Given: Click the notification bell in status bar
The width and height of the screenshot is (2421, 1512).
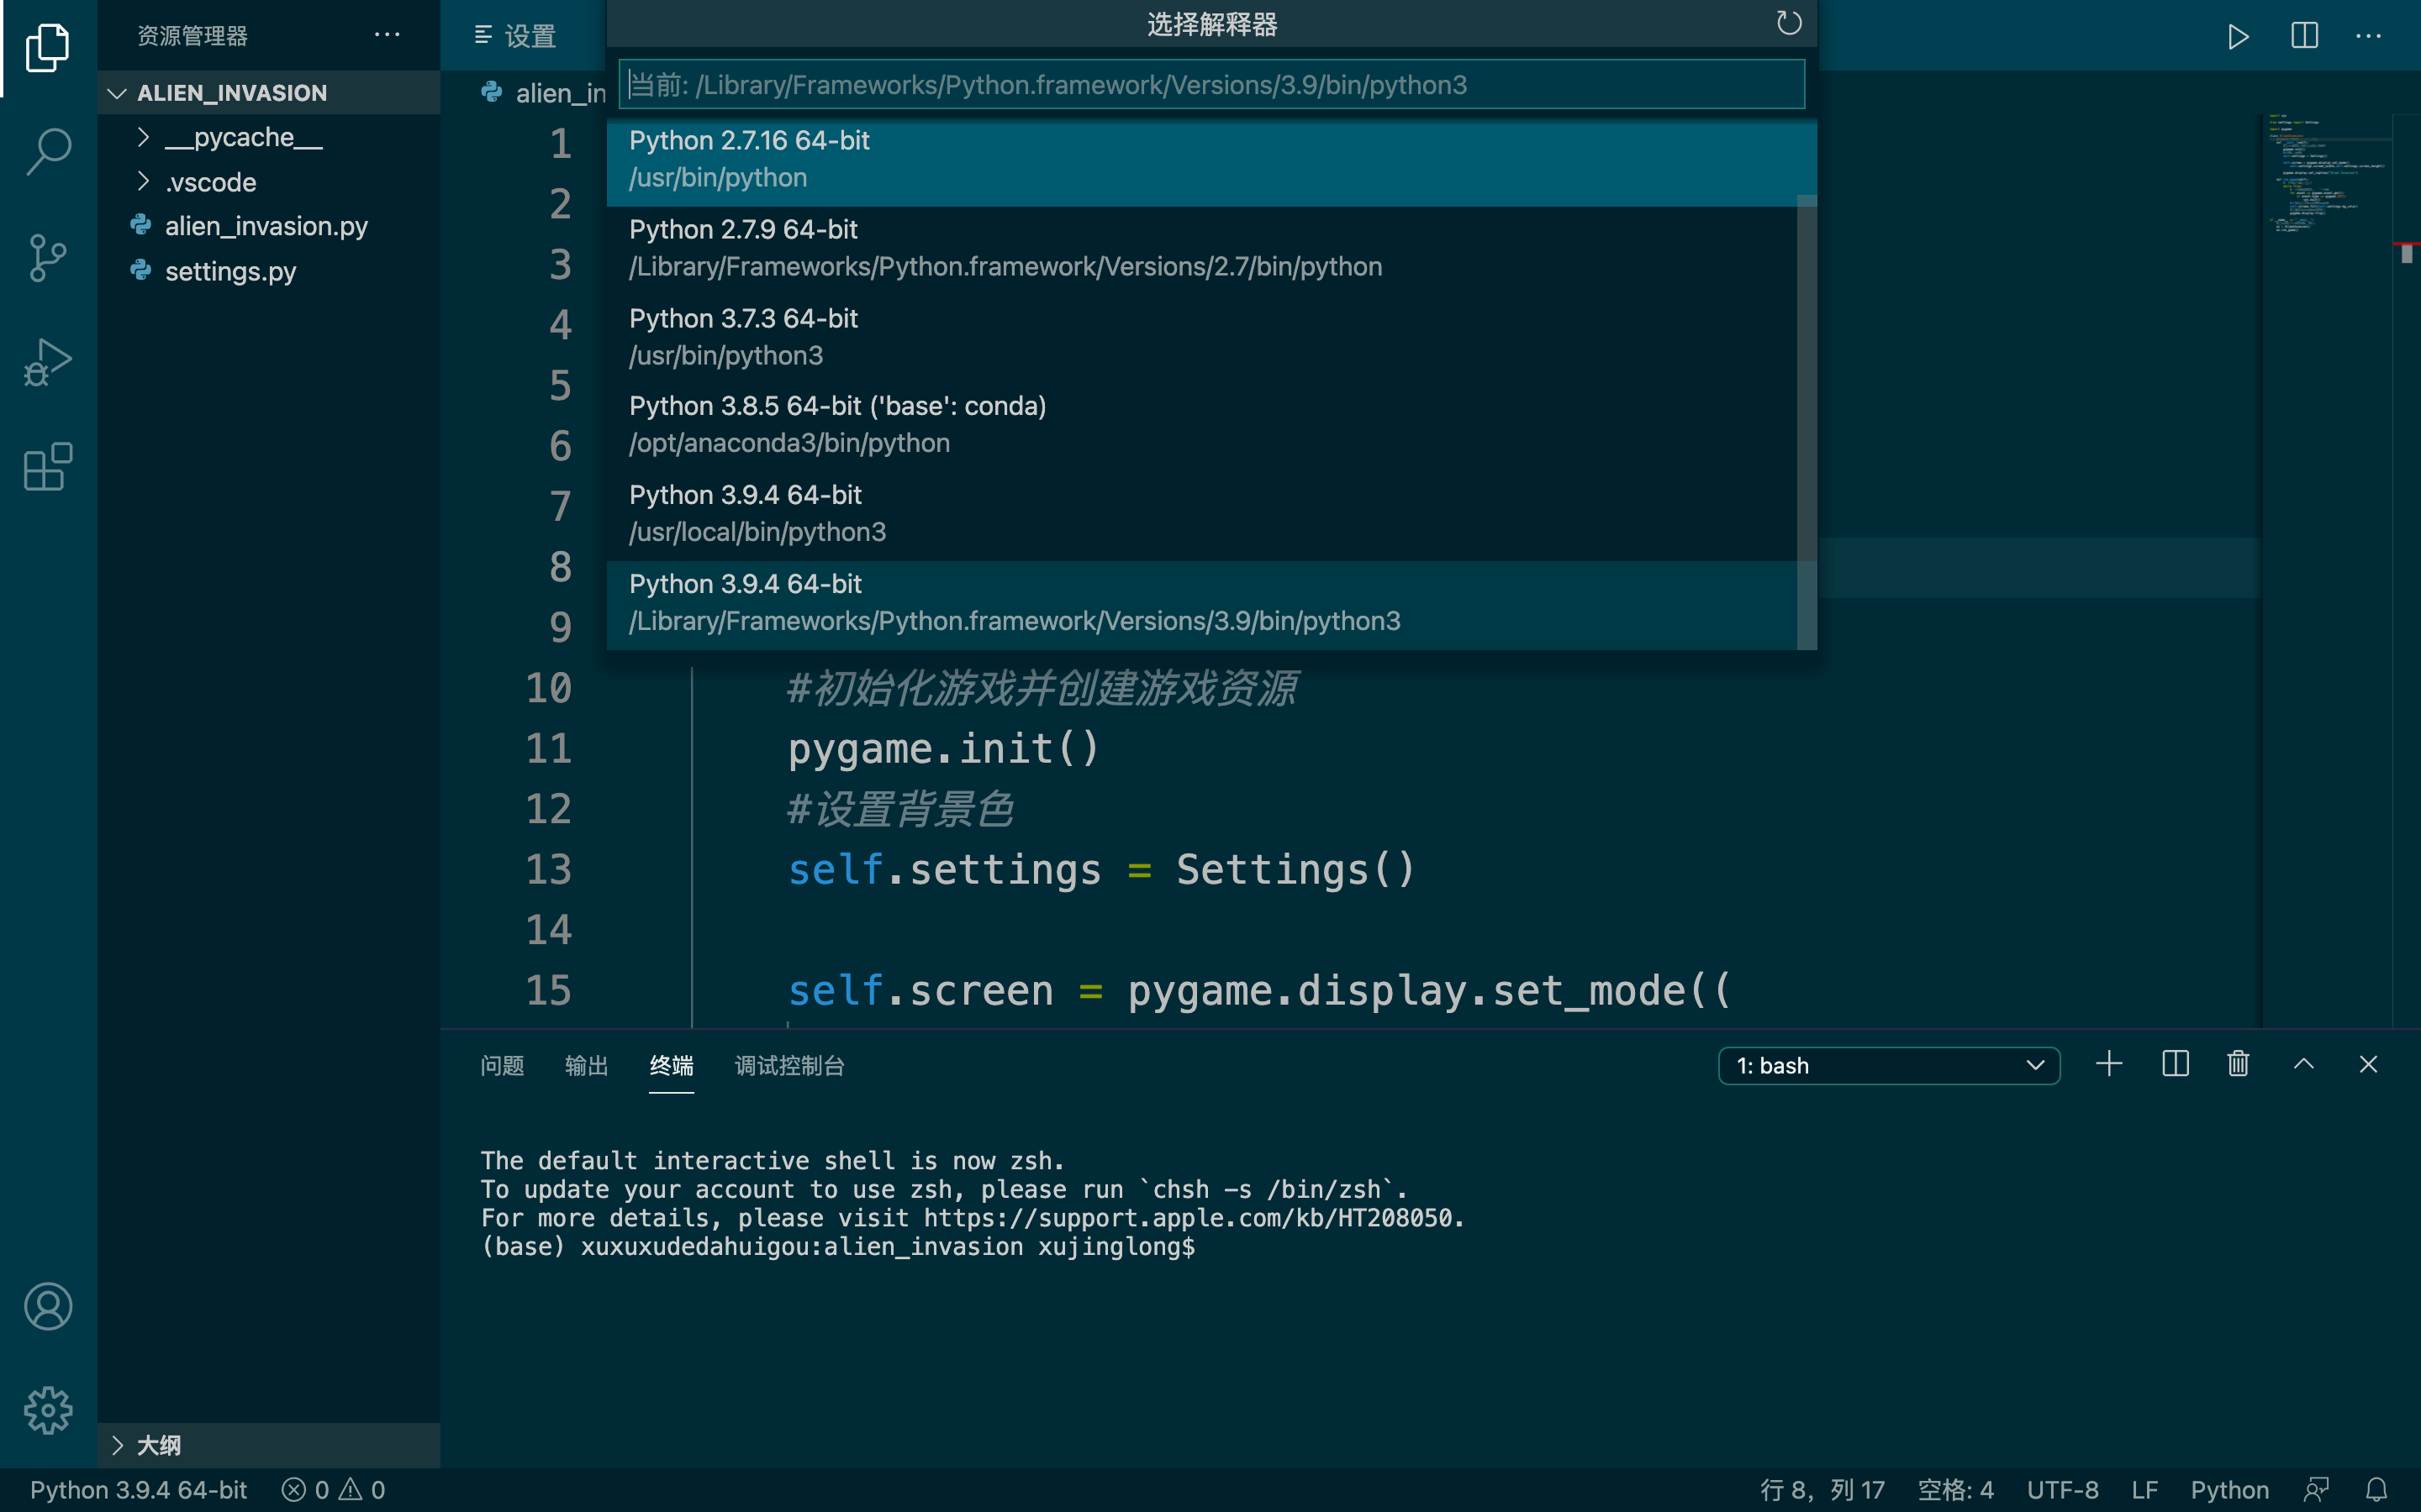Looking at the screenshot, I should [2379, 1489].
